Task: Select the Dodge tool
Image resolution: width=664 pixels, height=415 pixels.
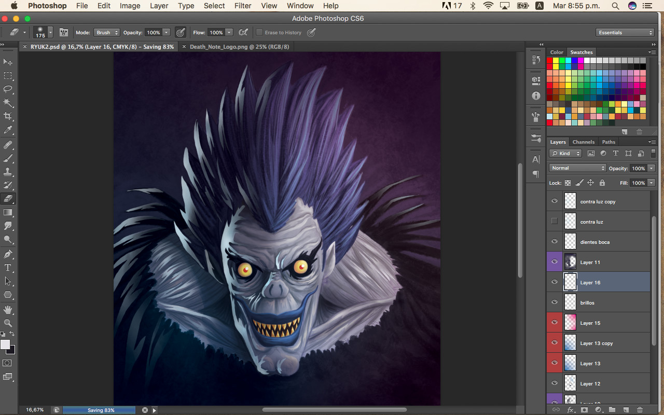Action: [x=8, y=239]
